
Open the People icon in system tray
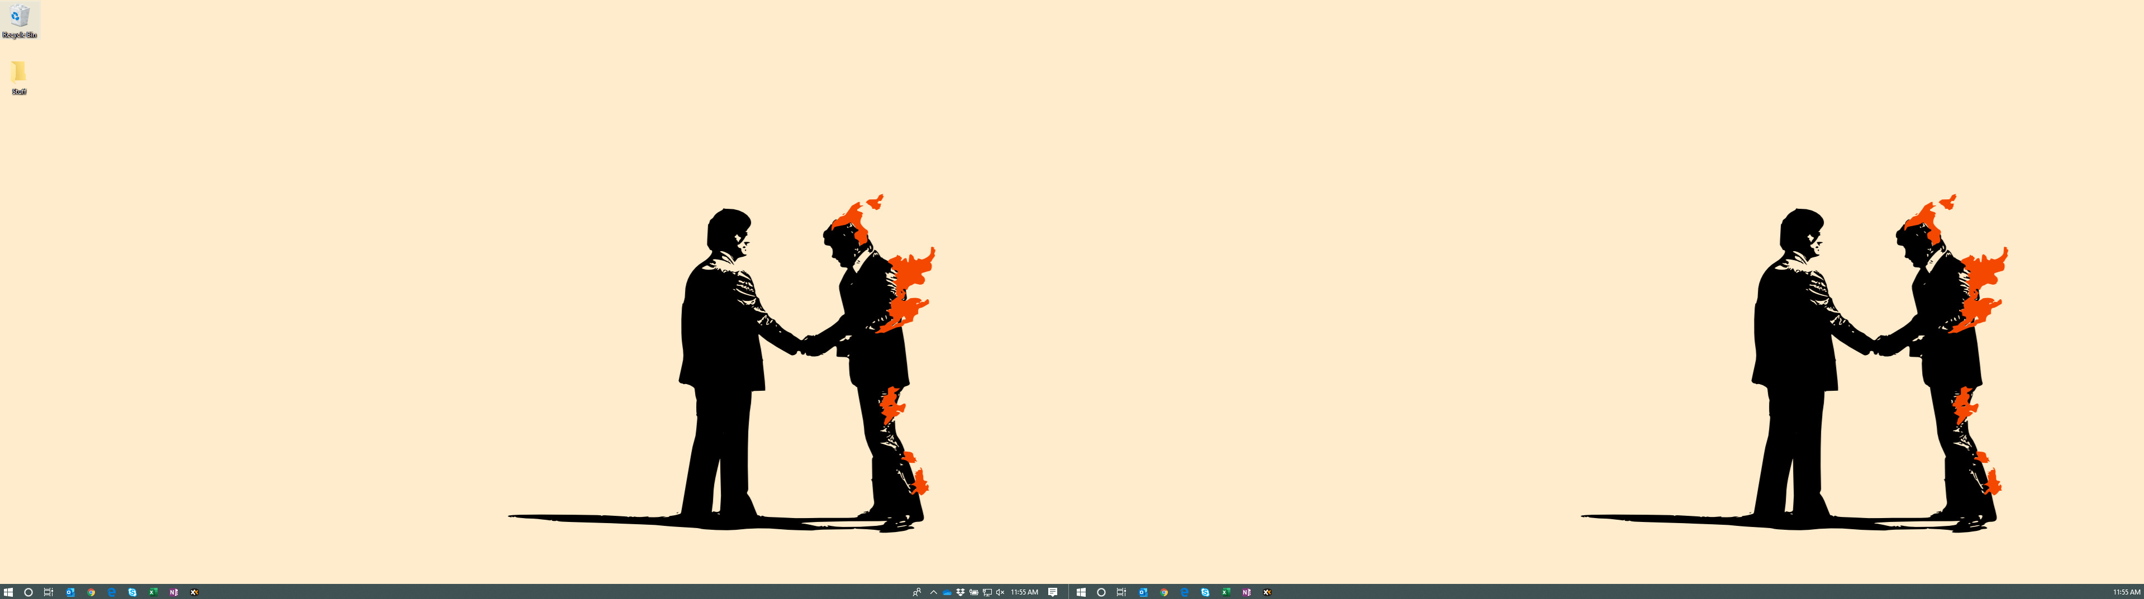click(x=916, y=592)
